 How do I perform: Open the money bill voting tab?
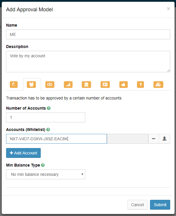pos(50,84)
